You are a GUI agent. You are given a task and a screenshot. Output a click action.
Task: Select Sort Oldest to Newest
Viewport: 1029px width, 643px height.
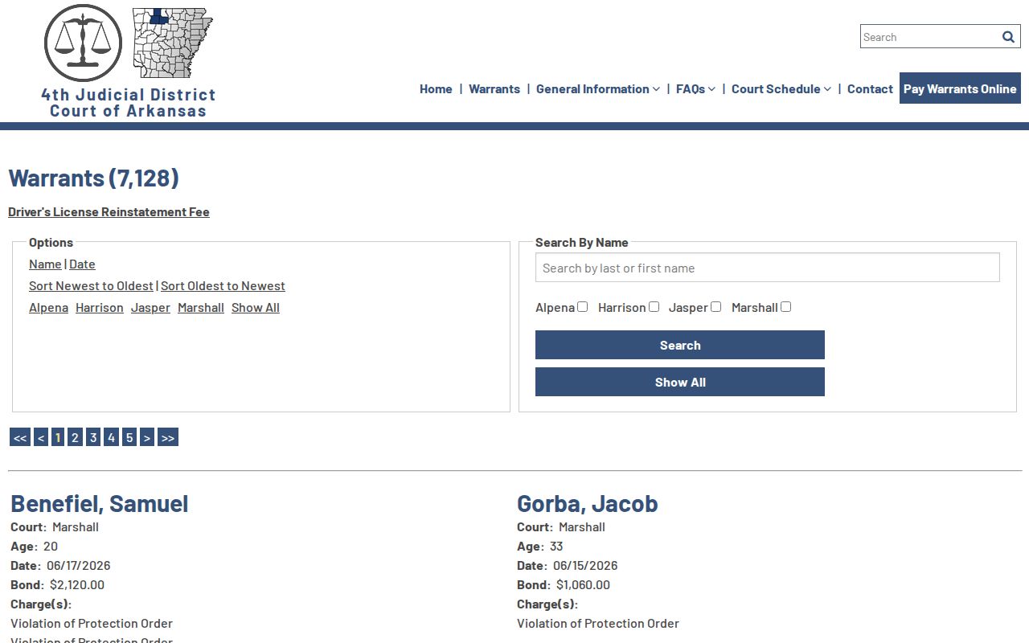223,286
